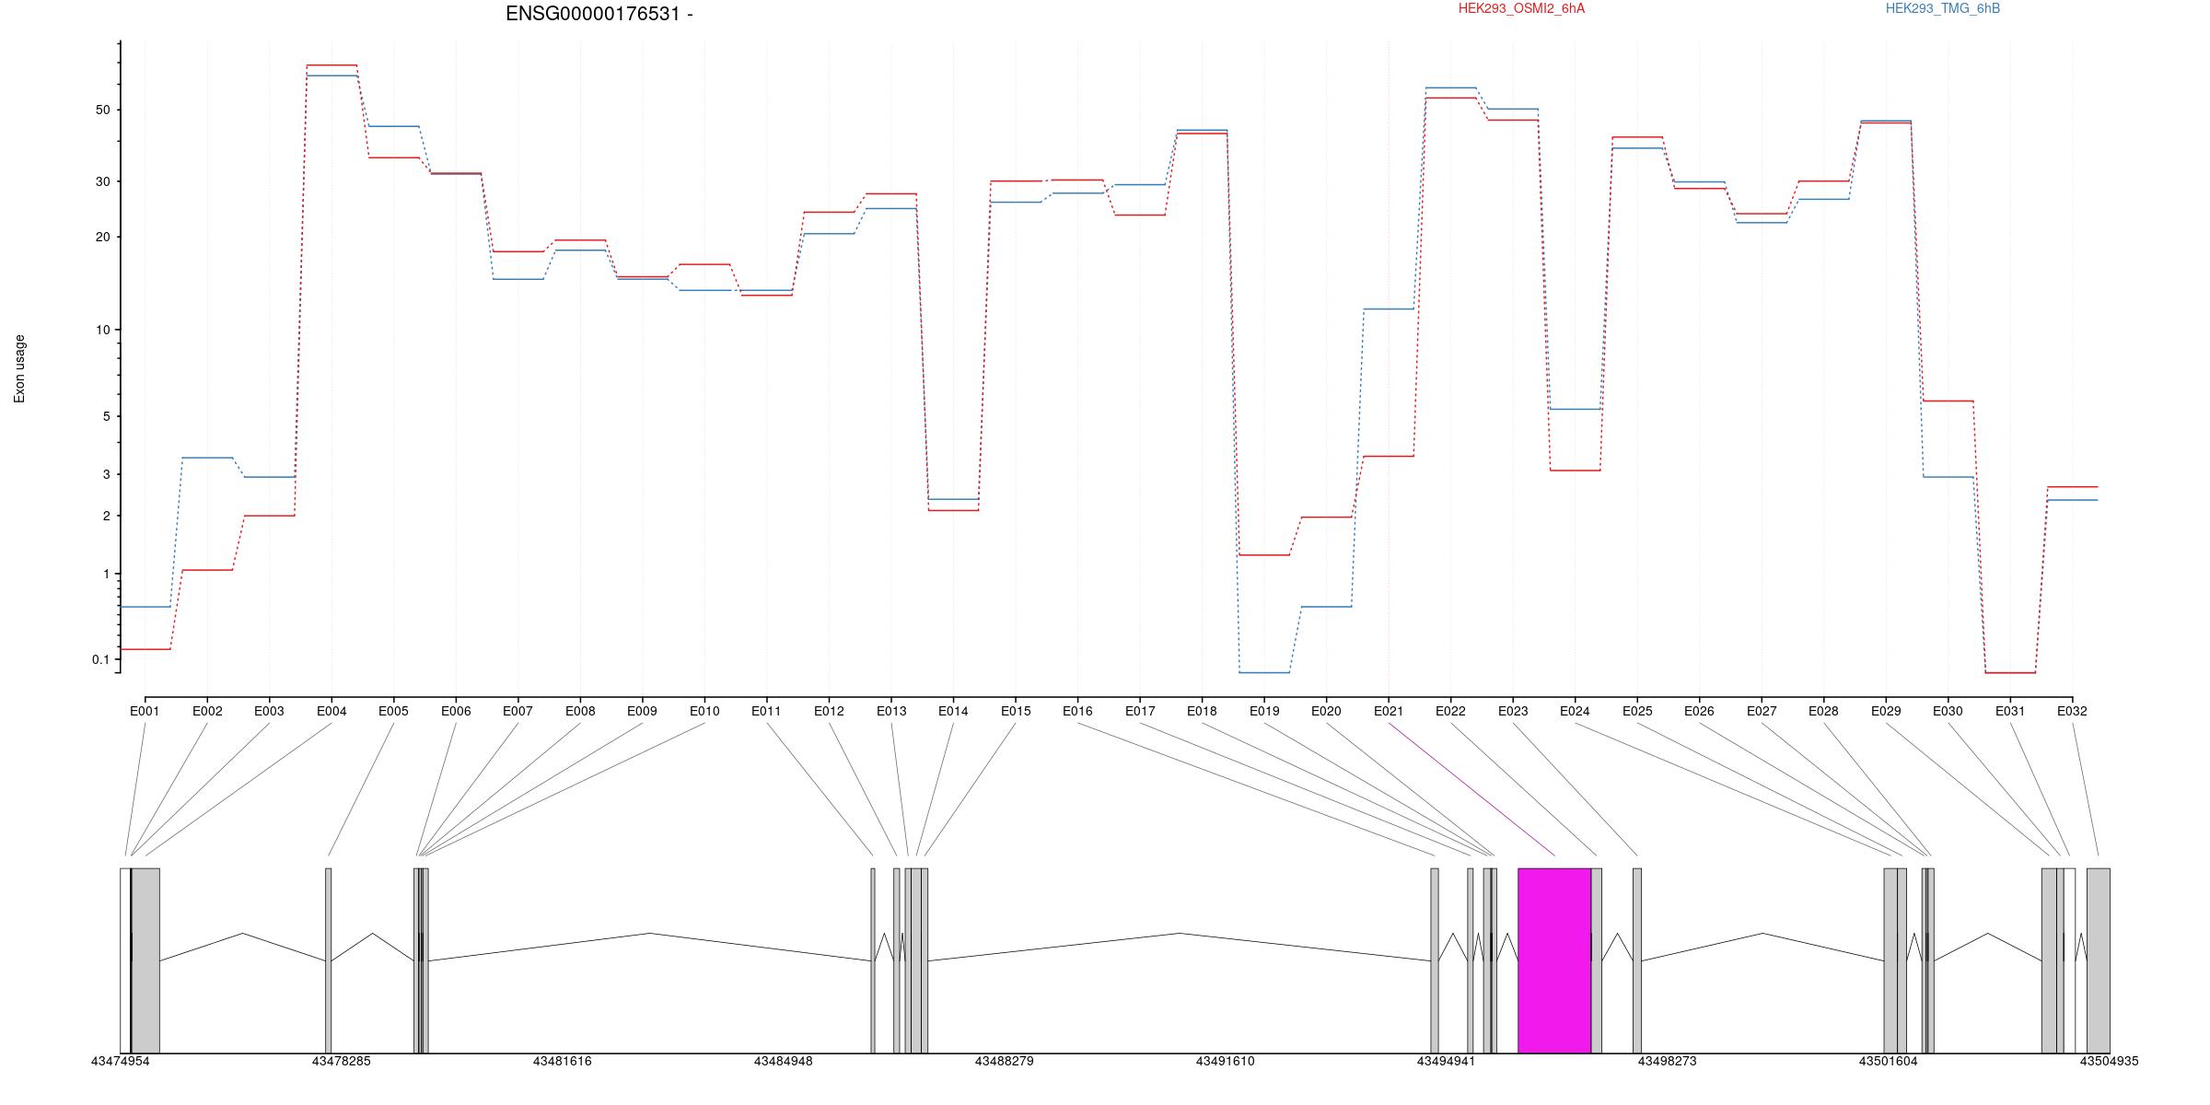Click y-axis tick value 10
2210x1105 pixels.
[102, 331]
